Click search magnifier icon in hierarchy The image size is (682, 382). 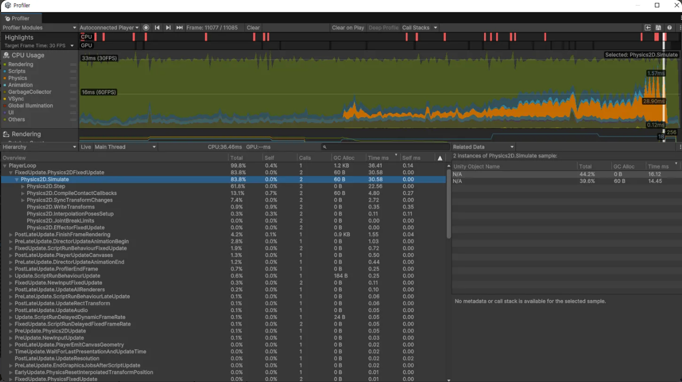pos(325,147)
